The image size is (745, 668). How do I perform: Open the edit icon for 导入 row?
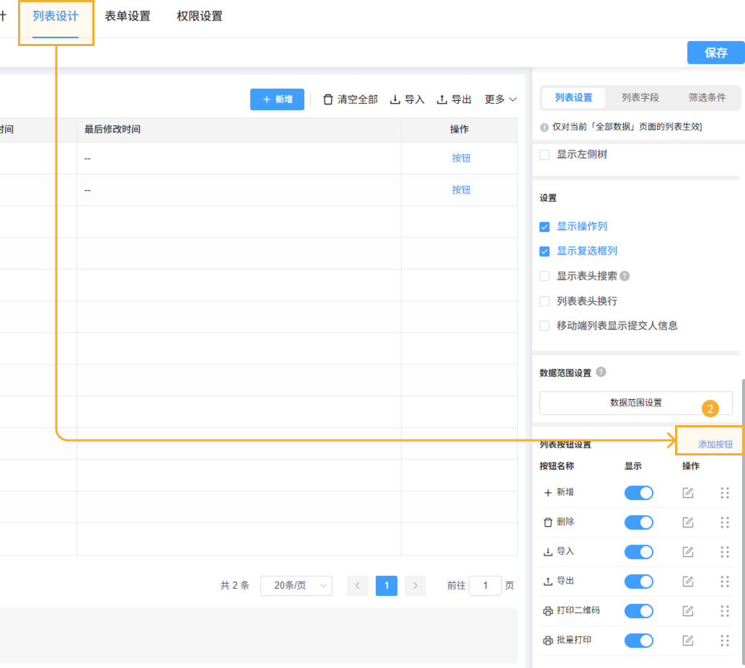[687, 552]
